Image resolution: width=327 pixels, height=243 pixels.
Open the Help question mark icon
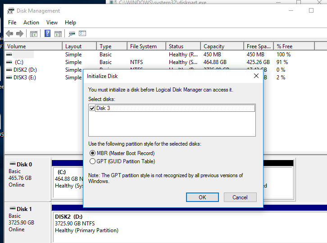[48, 33]
